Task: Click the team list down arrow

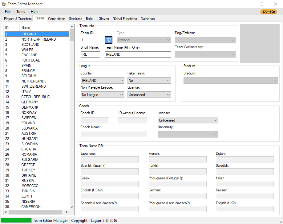Action: point(72,207)
